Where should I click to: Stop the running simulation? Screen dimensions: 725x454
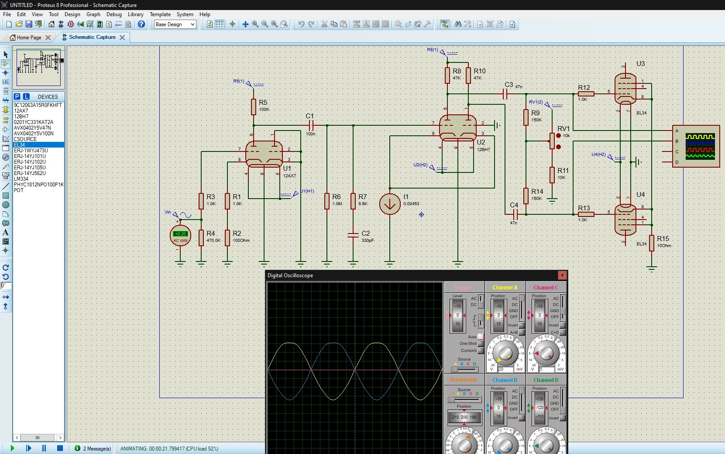pyautogui.click(x=60, y=448)
